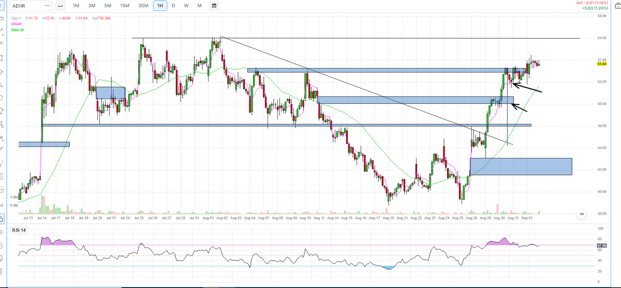Image resolution: width=621 pixels, height=288 pixels.
Task: Jump to latest bar arrow icon
Action: (581, 214)
